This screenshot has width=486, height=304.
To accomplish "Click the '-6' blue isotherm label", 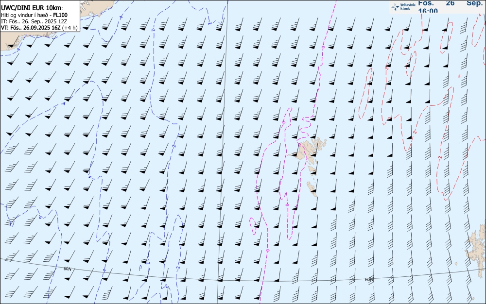I will point(40,218).
